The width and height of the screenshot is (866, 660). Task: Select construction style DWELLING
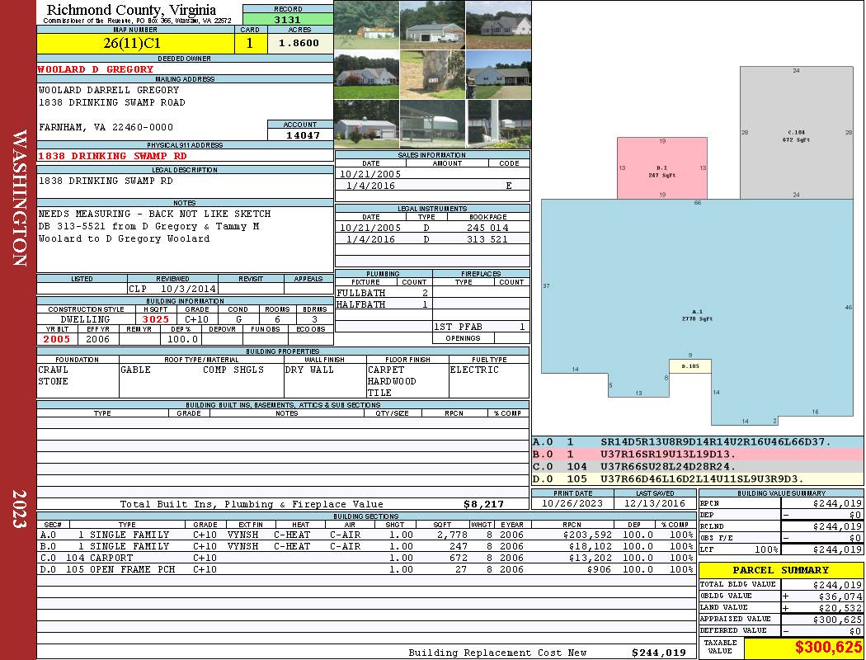pyautogui.click(x=85, y=319)
